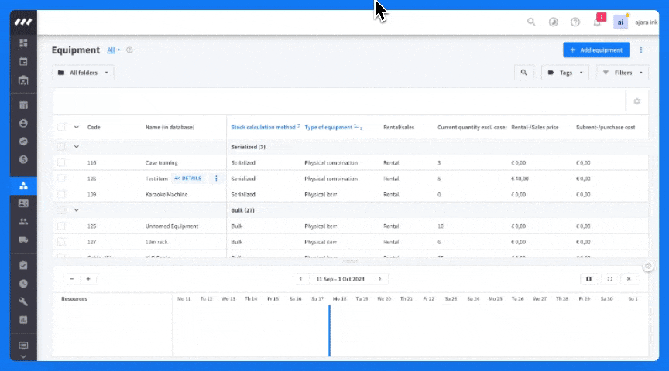Tick the checkbox for 19in rack row

coord(61,242)
